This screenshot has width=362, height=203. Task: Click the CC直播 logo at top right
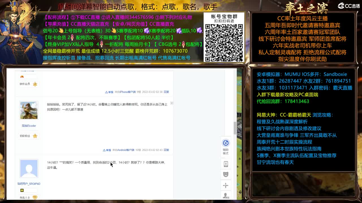pyautogui.click(x=349, y=6)
